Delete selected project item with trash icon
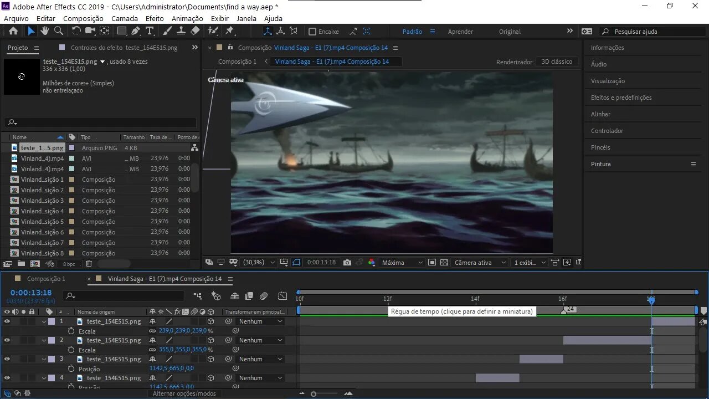Viewport: 709px width, 399px height. point(89,264)
